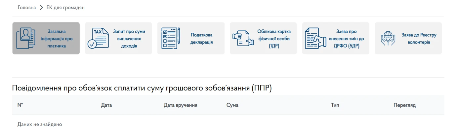The height and width of the screenshot is (132, 456).
Task: Click the taxpayer profile icon
Action: (x=26, y=38)
